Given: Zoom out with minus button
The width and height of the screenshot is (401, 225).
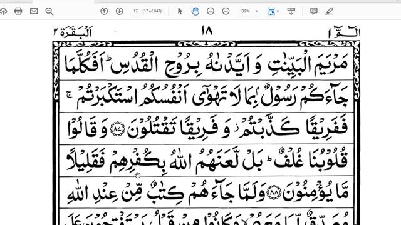Looking at the screenshot, I should [211, 11].
